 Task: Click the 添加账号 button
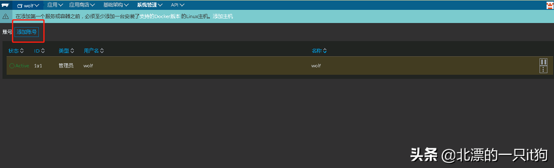coord(27,32)
